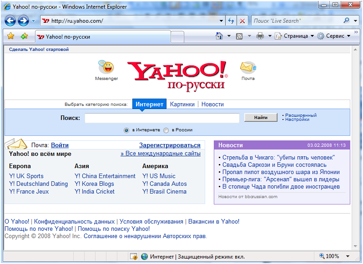Select the в Интернете radio button
This screenshot has height=264, width=363.
126,130
